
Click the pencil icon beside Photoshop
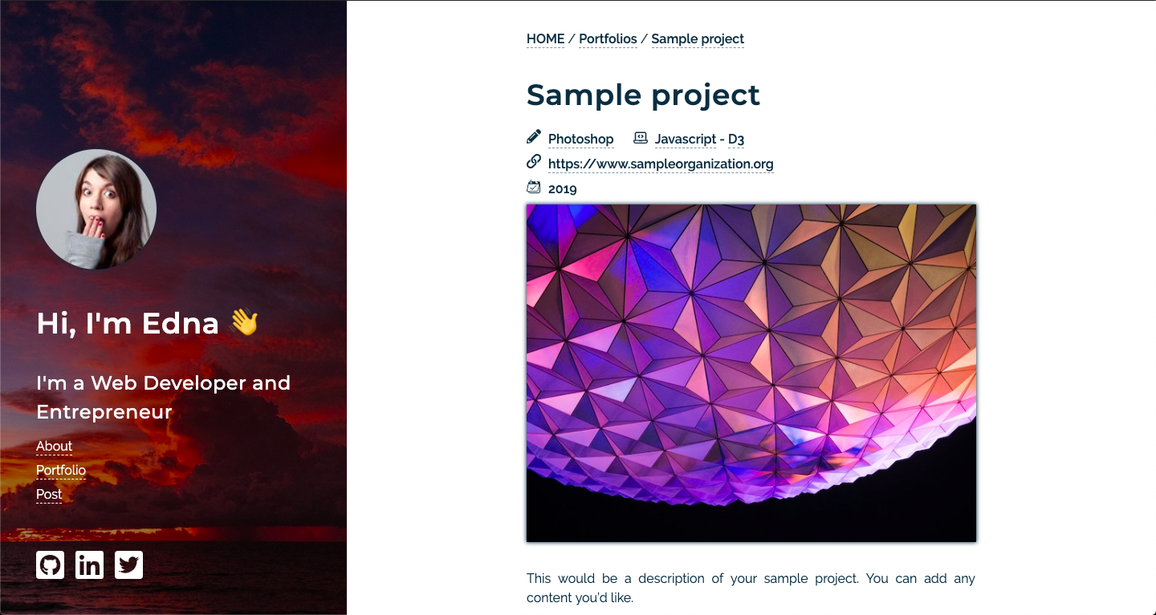point(533,136)
